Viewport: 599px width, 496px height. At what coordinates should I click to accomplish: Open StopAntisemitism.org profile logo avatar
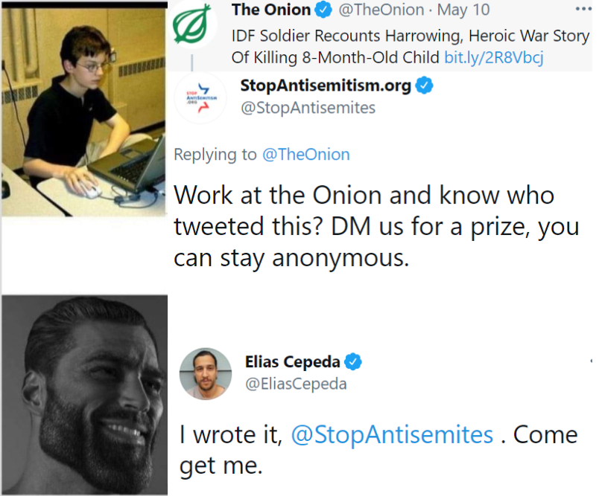[x=200, y=97]
